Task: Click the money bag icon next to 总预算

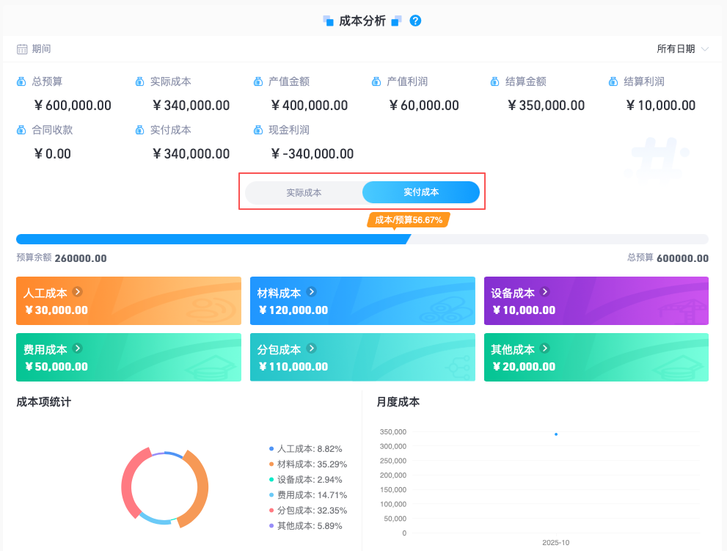Action: click(21, 81)
